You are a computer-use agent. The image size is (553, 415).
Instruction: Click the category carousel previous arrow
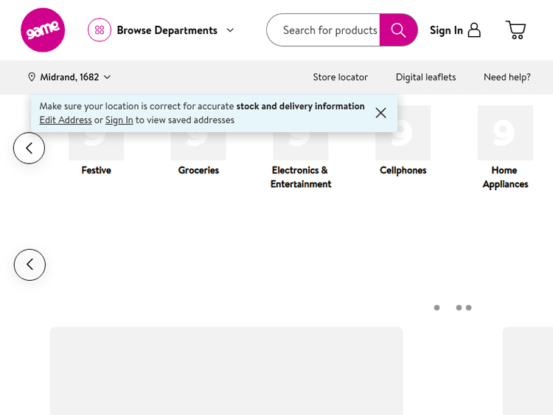click(x=29, y=148)
